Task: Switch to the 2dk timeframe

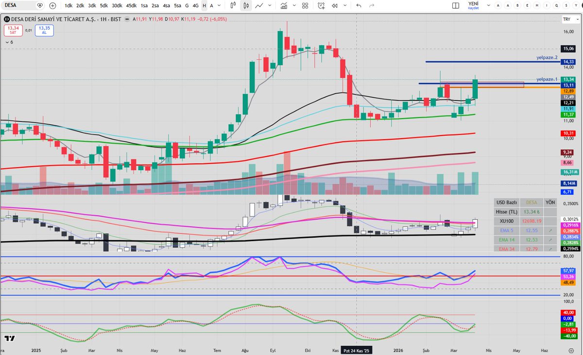Action: 80,5
